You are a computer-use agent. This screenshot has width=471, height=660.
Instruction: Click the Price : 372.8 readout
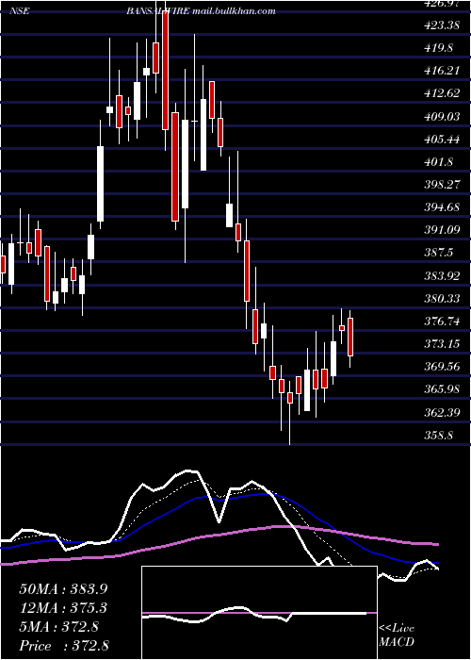64,646
